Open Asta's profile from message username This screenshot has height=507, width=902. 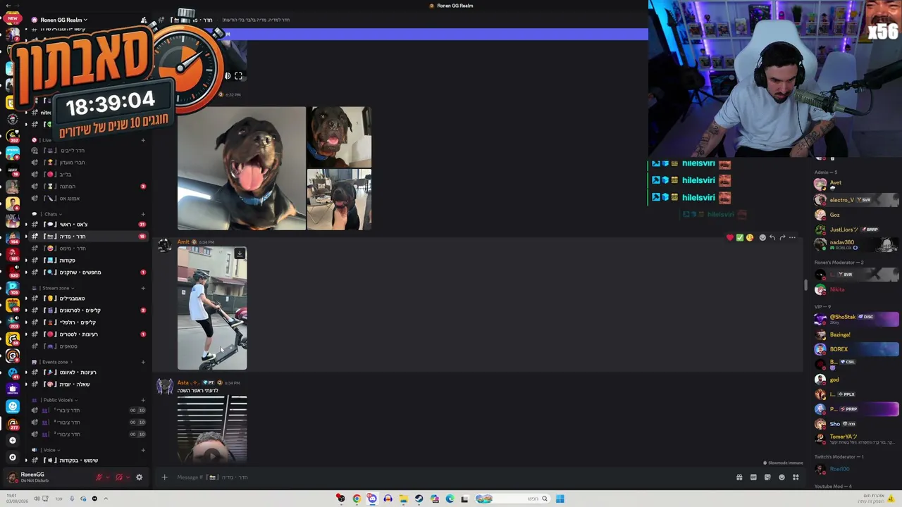pos(184,382)
